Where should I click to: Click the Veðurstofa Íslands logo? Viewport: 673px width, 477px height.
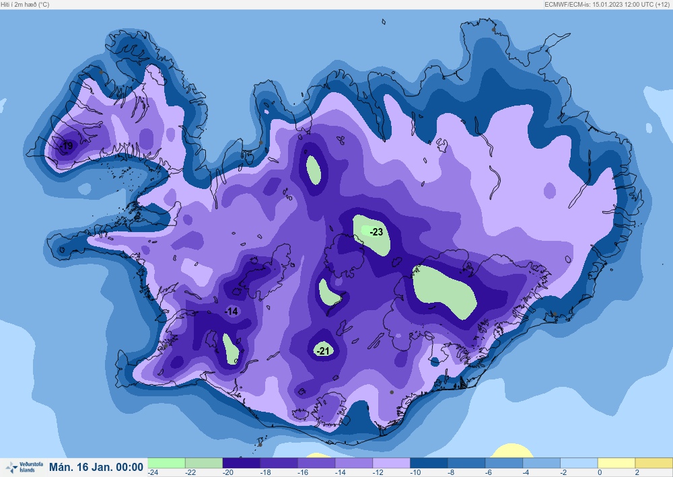coord(24,467)
